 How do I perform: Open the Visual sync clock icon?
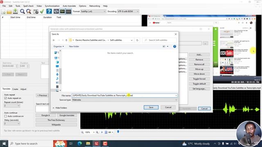coord(36,11)
